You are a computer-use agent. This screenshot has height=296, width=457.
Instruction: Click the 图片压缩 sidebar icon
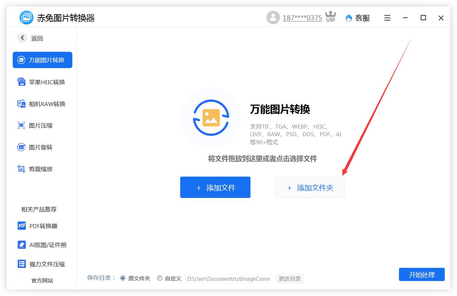pos(21,125)
